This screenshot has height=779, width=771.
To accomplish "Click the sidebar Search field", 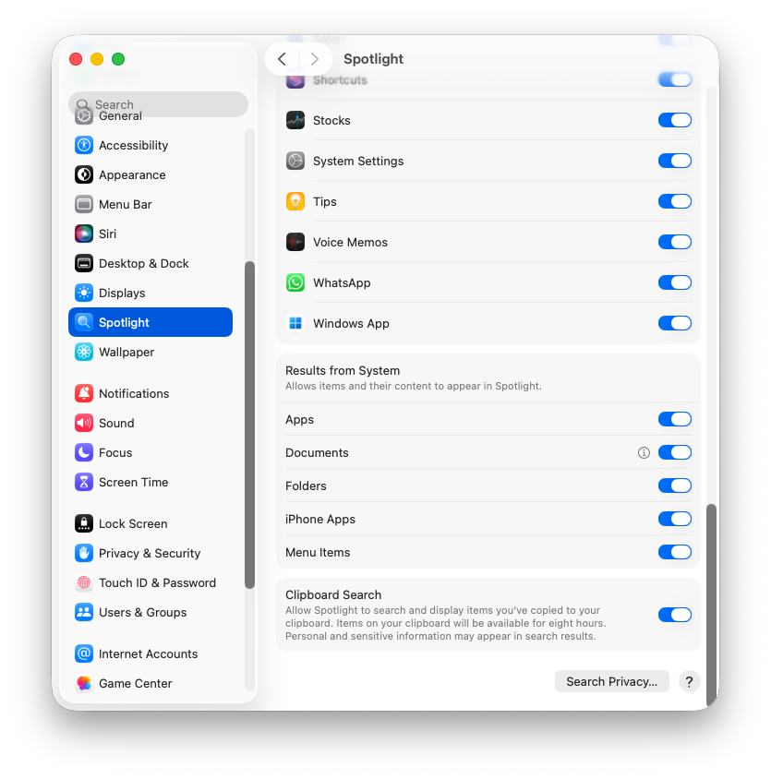I will click(158, 104).
